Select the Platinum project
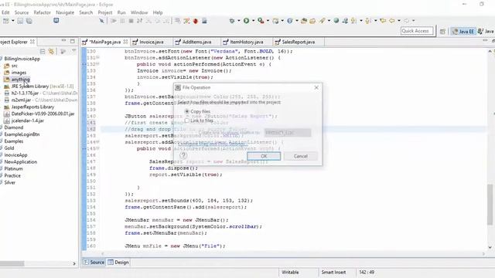Image resolution: width=495 pixels, height=278 pixels. (x=13, y=168)
